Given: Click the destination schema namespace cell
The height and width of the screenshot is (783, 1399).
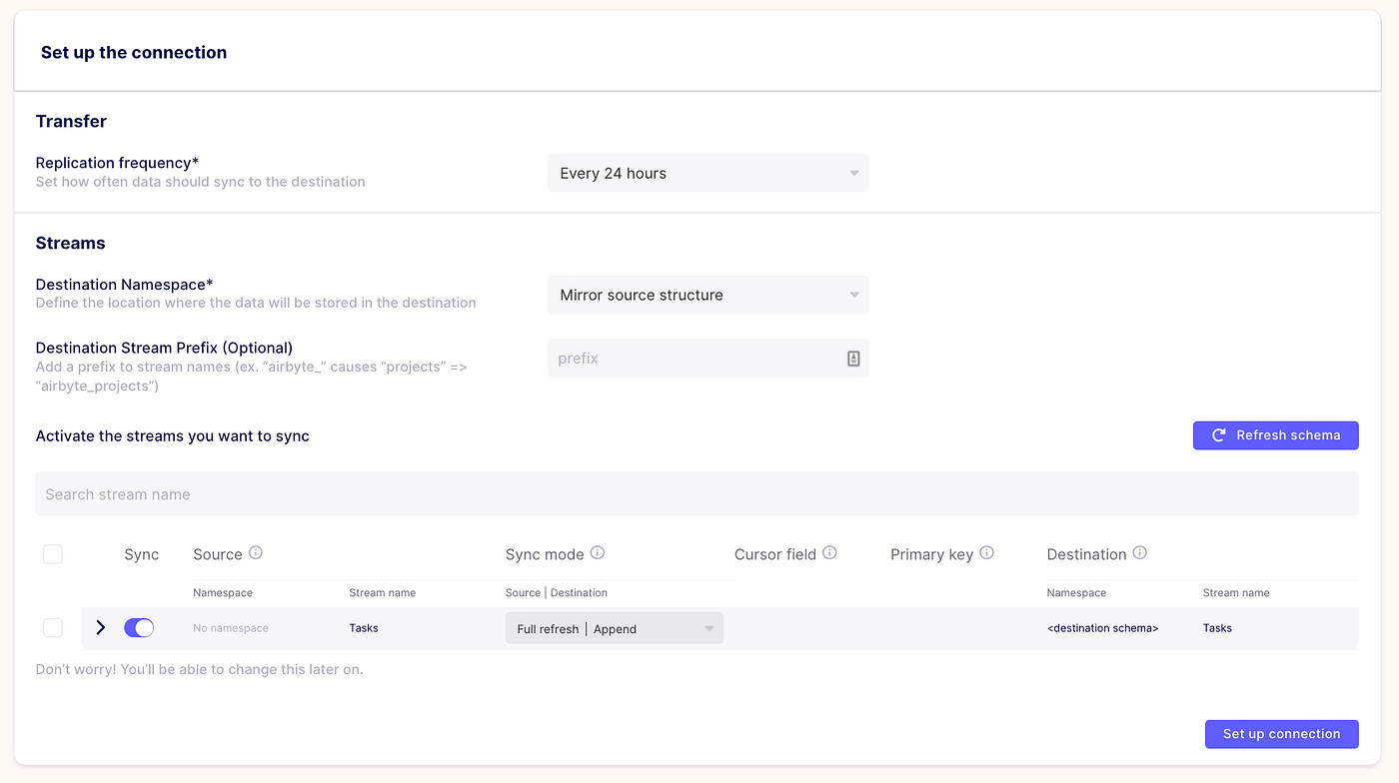Looking at the screenshot, I should [x=1102, y=628].
